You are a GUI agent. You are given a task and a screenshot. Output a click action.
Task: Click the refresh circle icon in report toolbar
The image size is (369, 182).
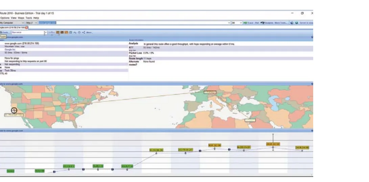79,32
